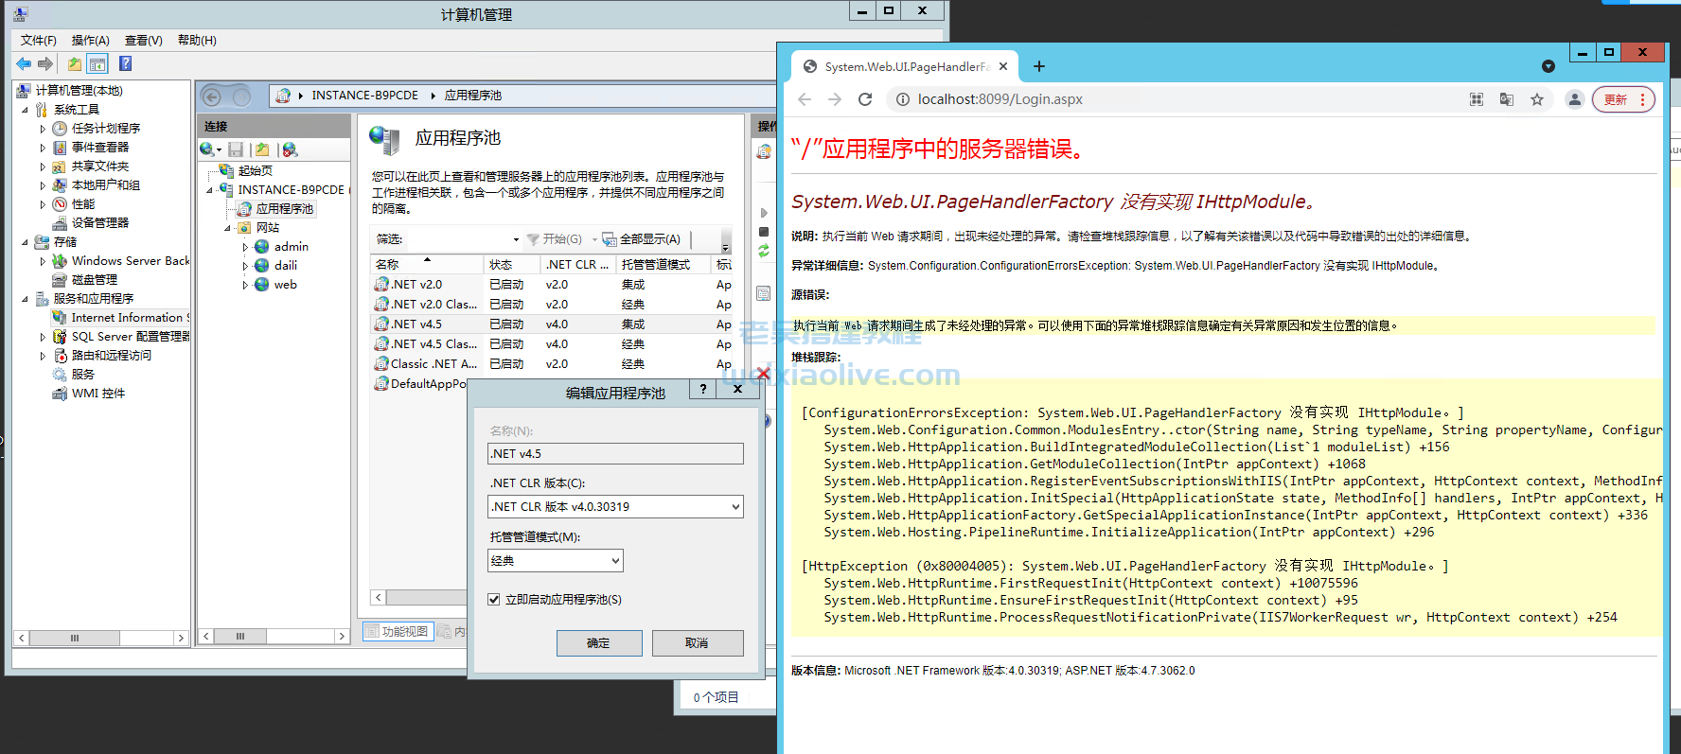Screen dimensions: 1681x754
Task: Expand the 共享文件夹 tree node
Action: coord(43,167)
